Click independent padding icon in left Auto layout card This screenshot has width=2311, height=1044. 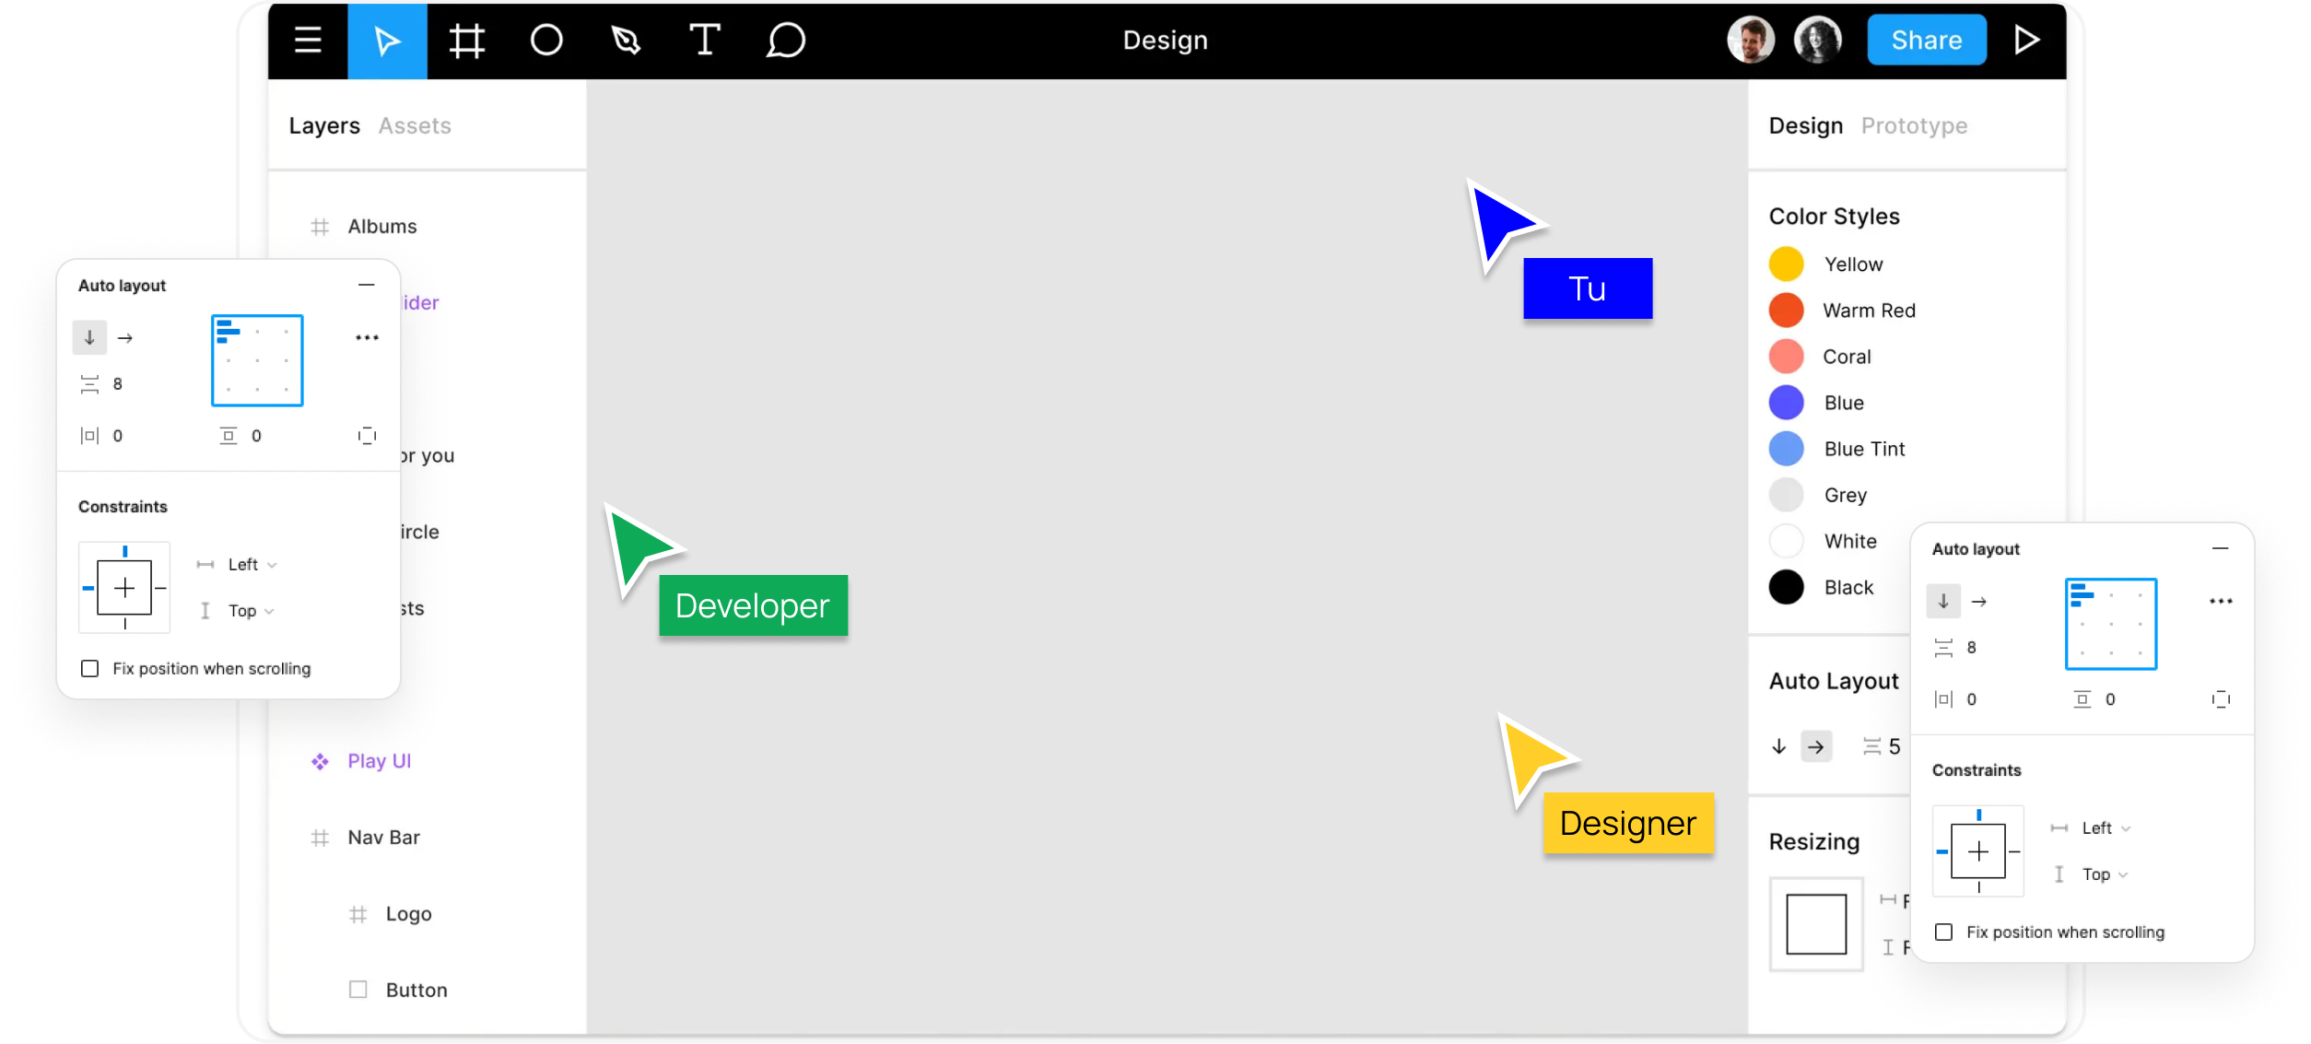367,436
